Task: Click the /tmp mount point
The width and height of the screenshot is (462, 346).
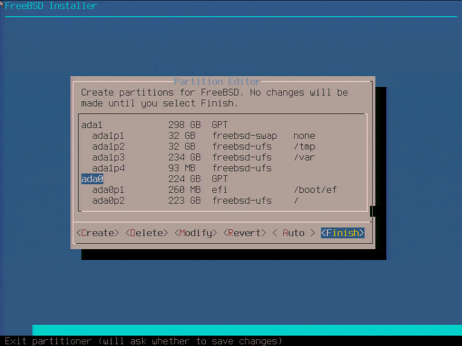Action: point(305,146)
